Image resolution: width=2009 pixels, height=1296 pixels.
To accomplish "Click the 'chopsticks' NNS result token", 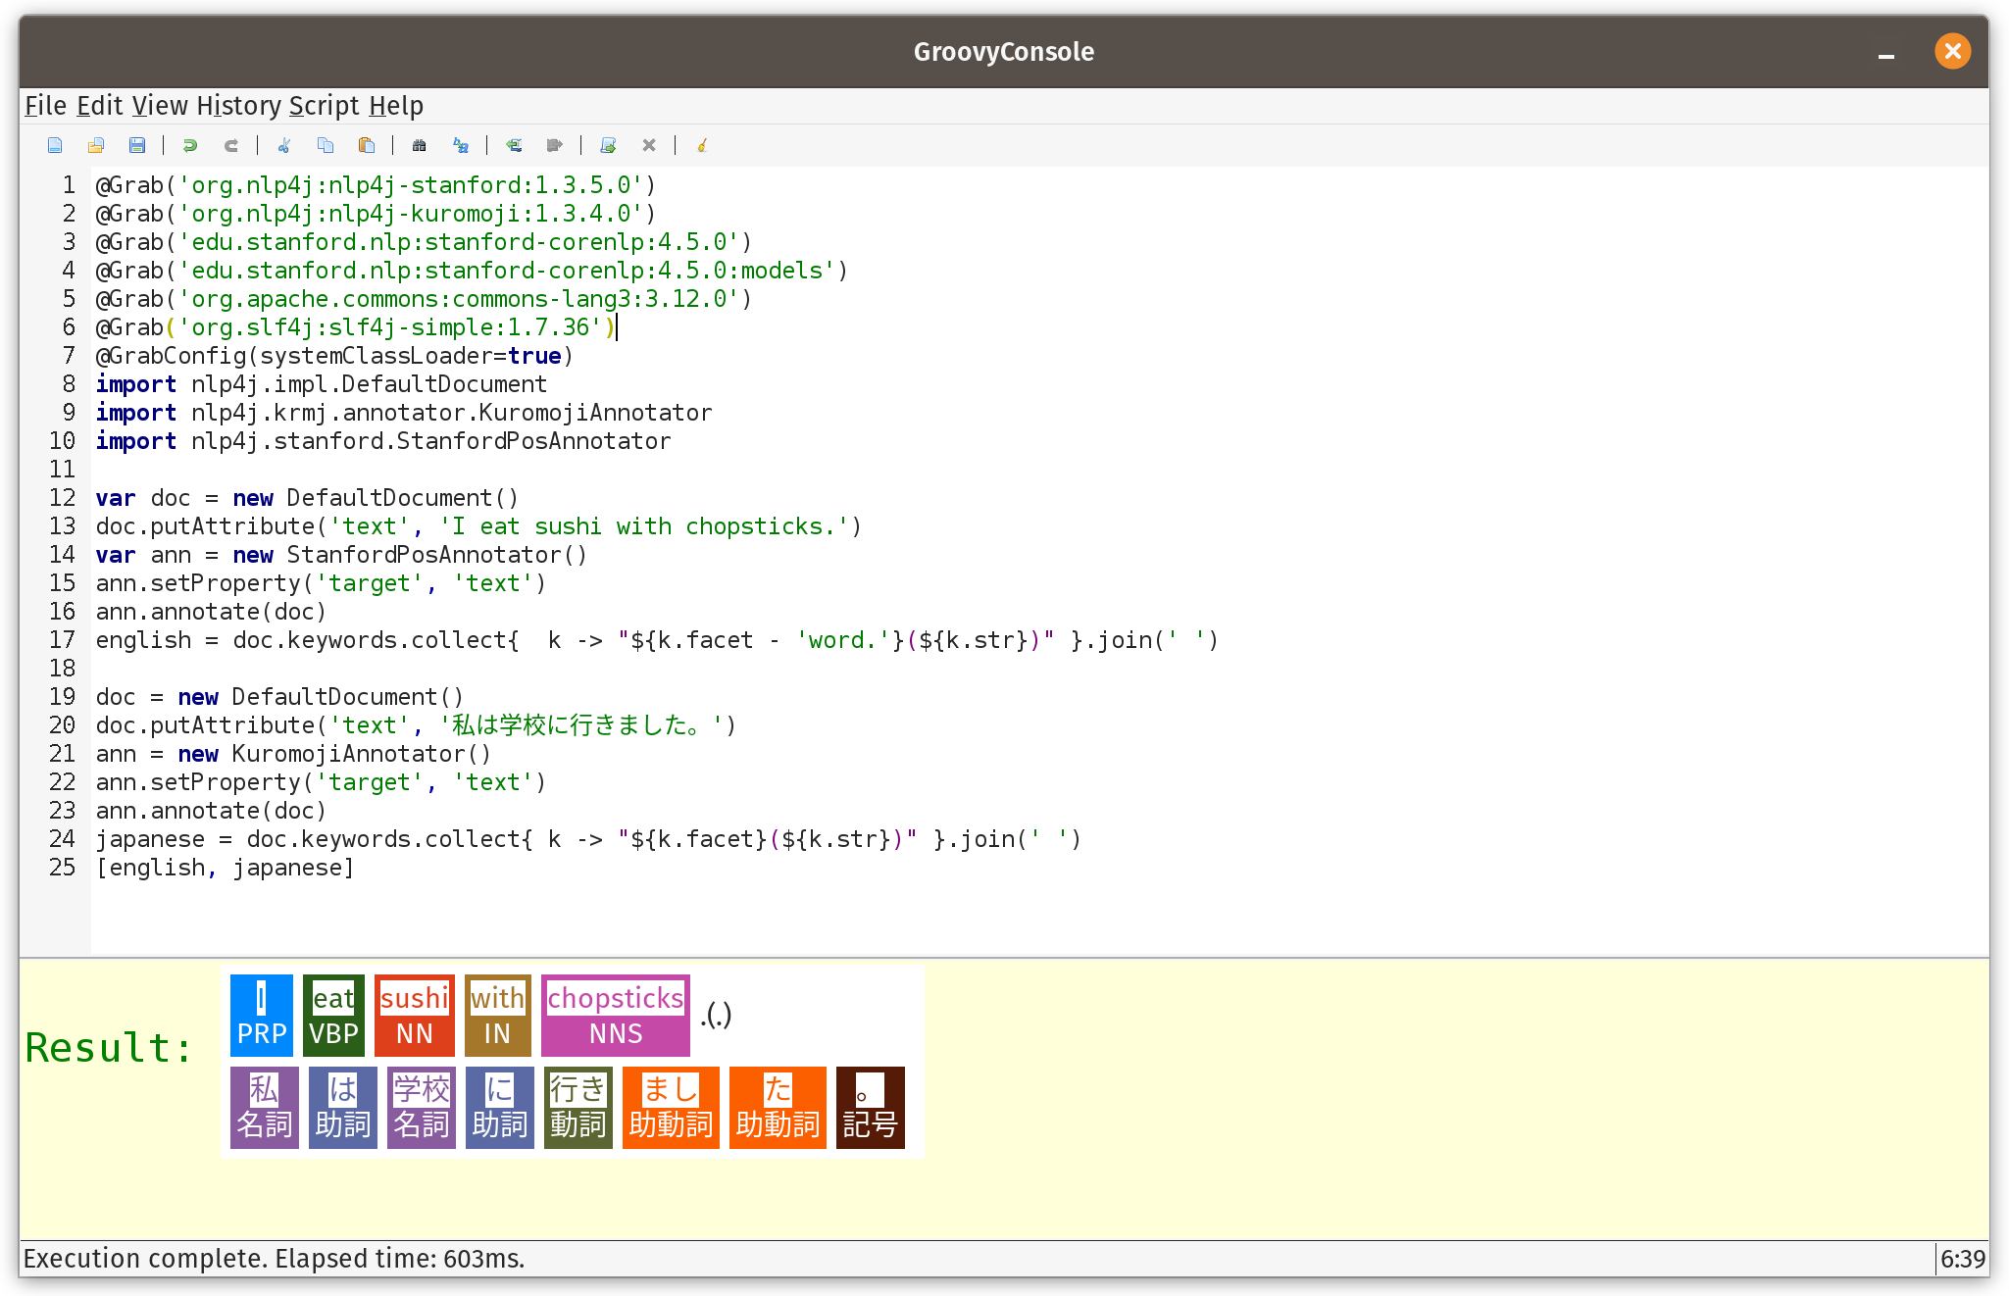I will click(x=615, y=1015).
